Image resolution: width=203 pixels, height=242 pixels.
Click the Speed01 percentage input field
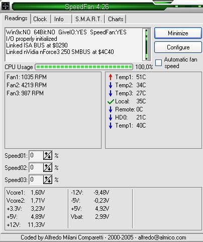coord(36,155)
